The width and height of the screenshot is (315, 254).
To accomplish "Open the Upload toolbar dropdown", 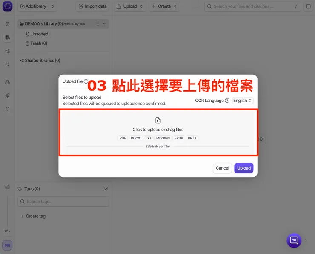I will point(130,6).
